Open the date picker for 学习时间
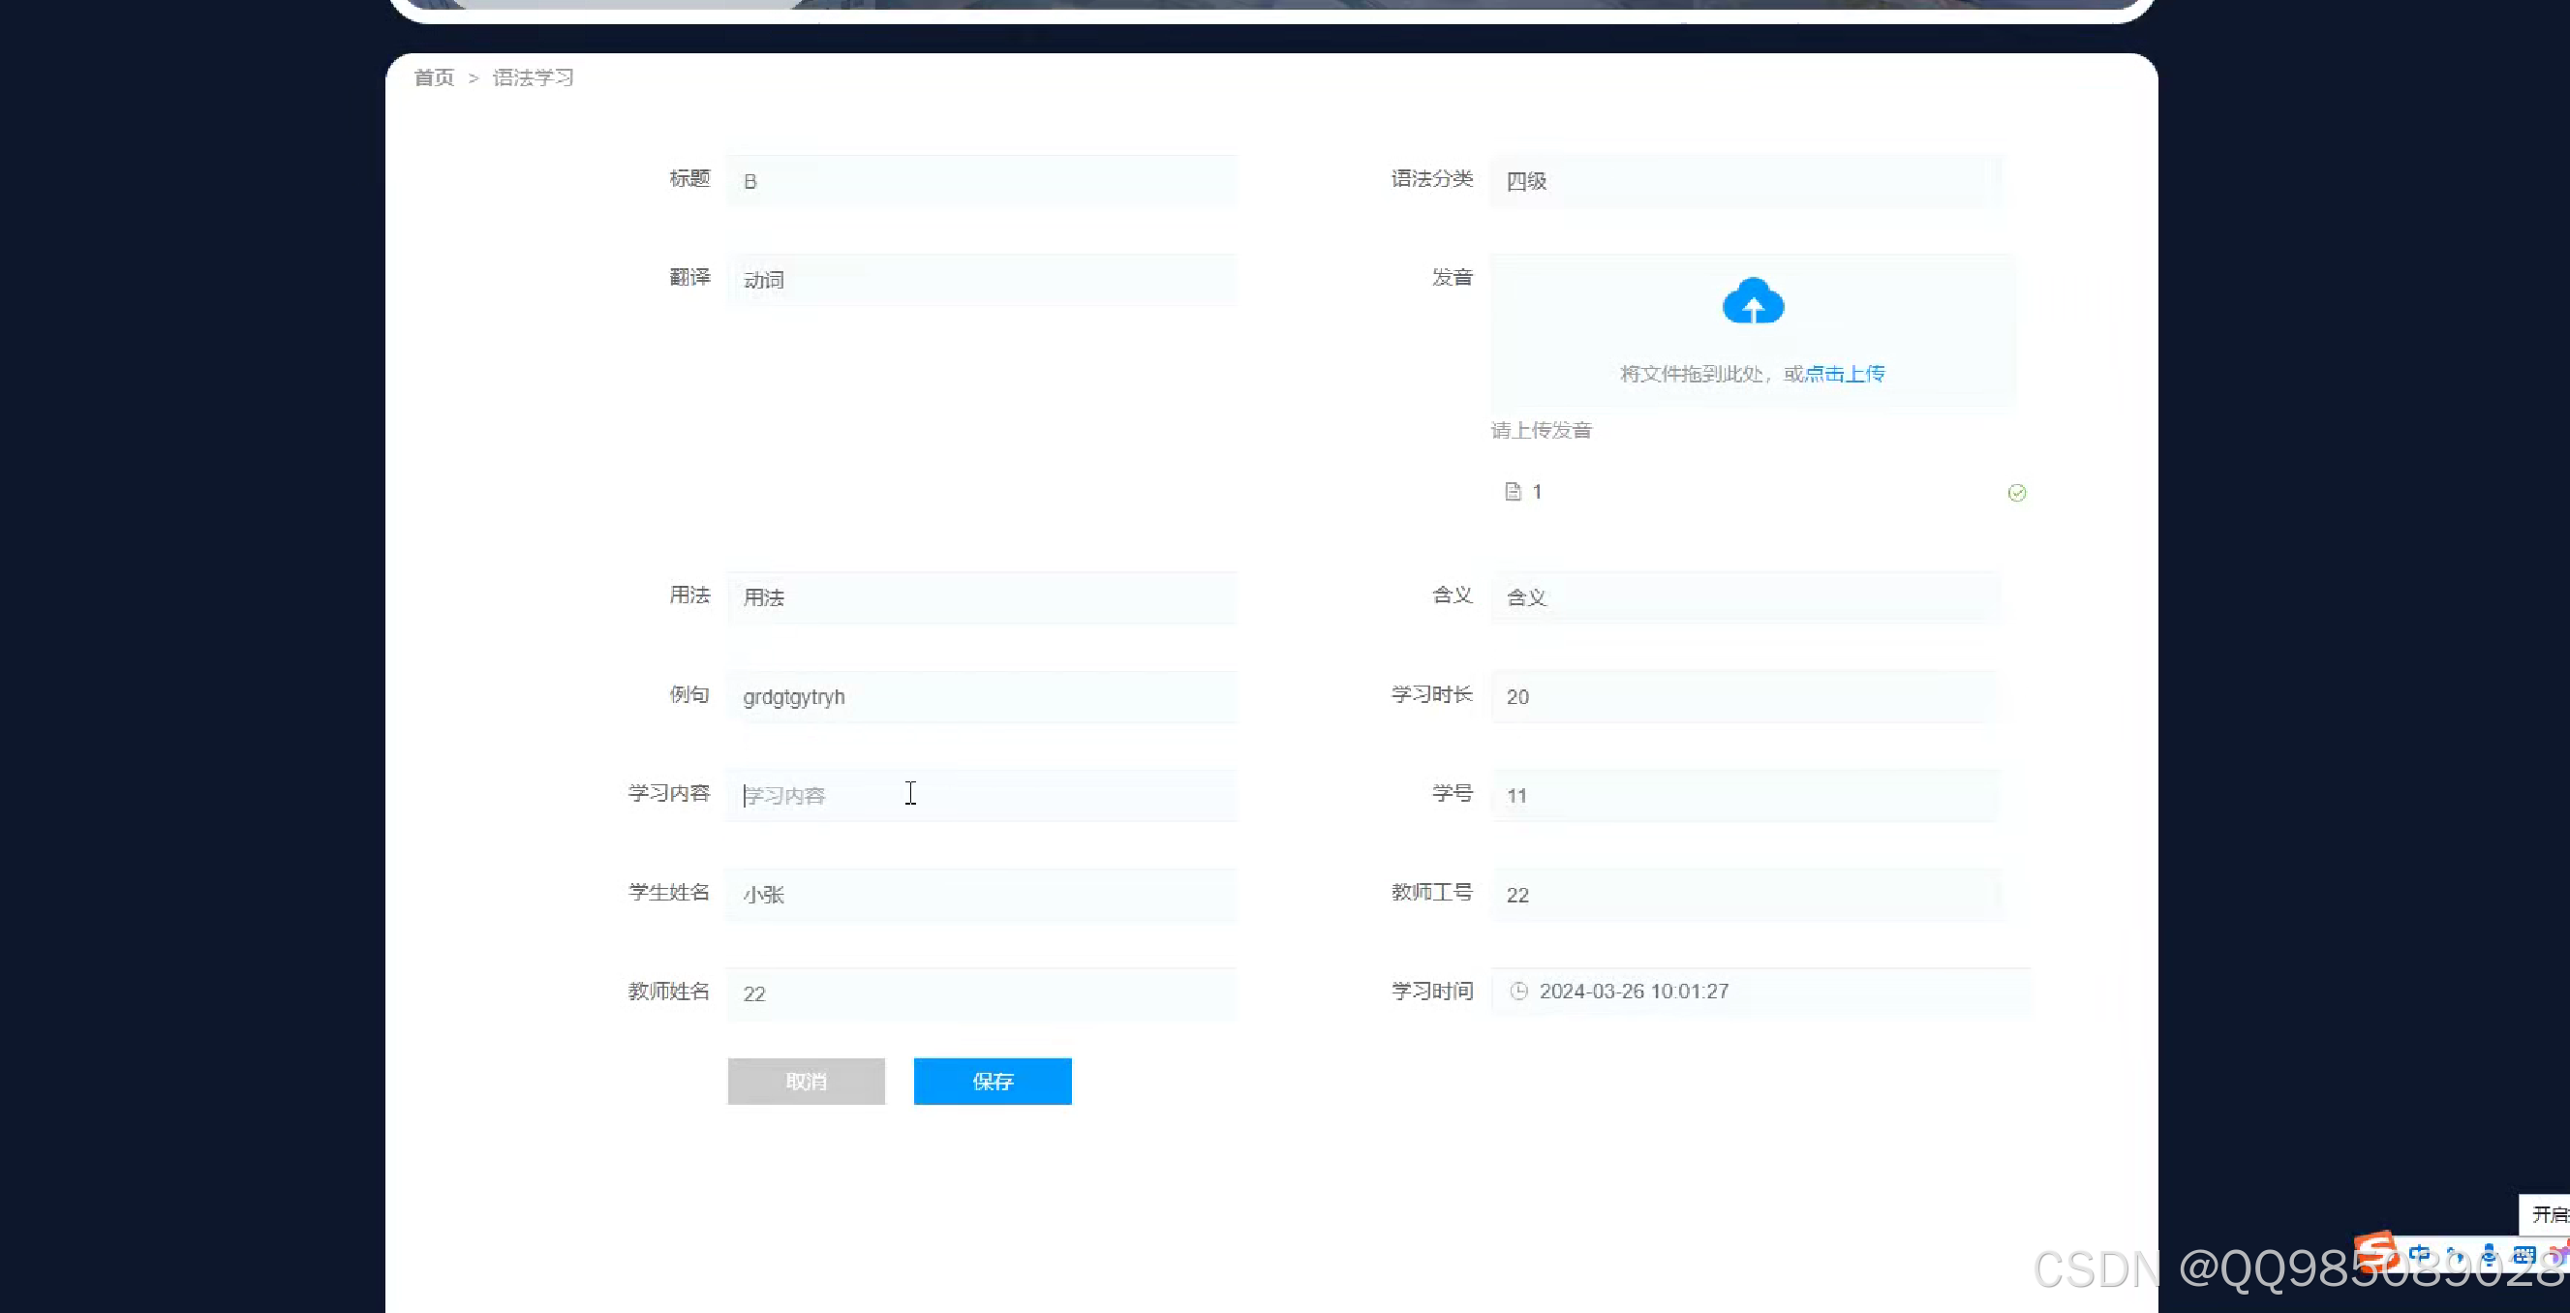The height and width of the screenshot is (1313, 2570). tap(1760, 991)
